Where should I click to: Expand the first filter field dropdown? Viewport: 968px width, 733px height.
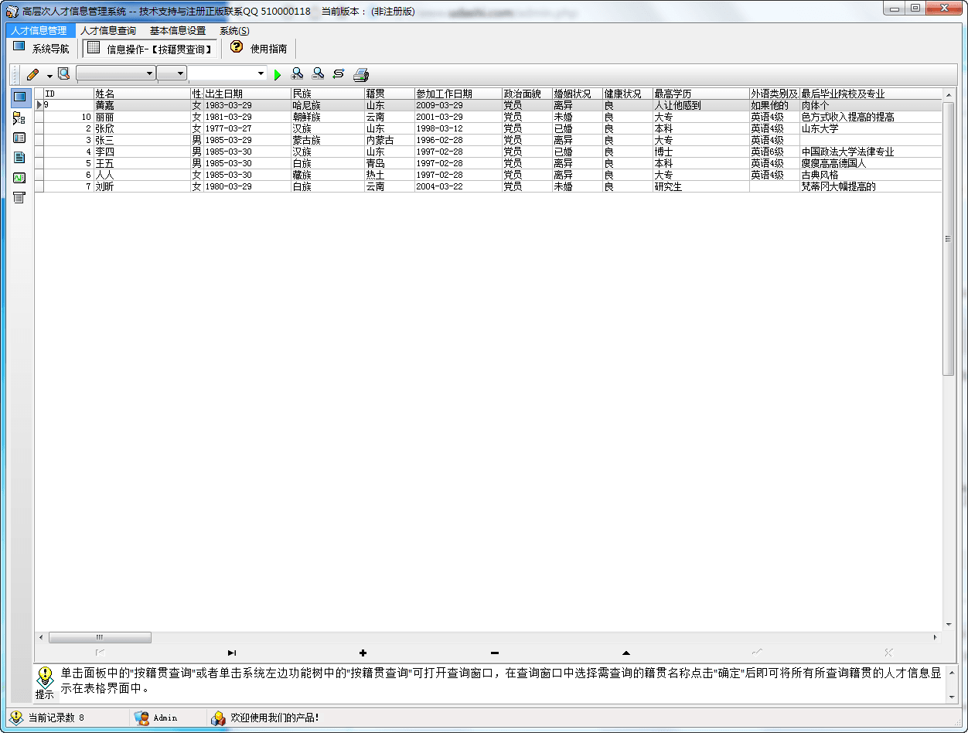[x=149, y=73]
